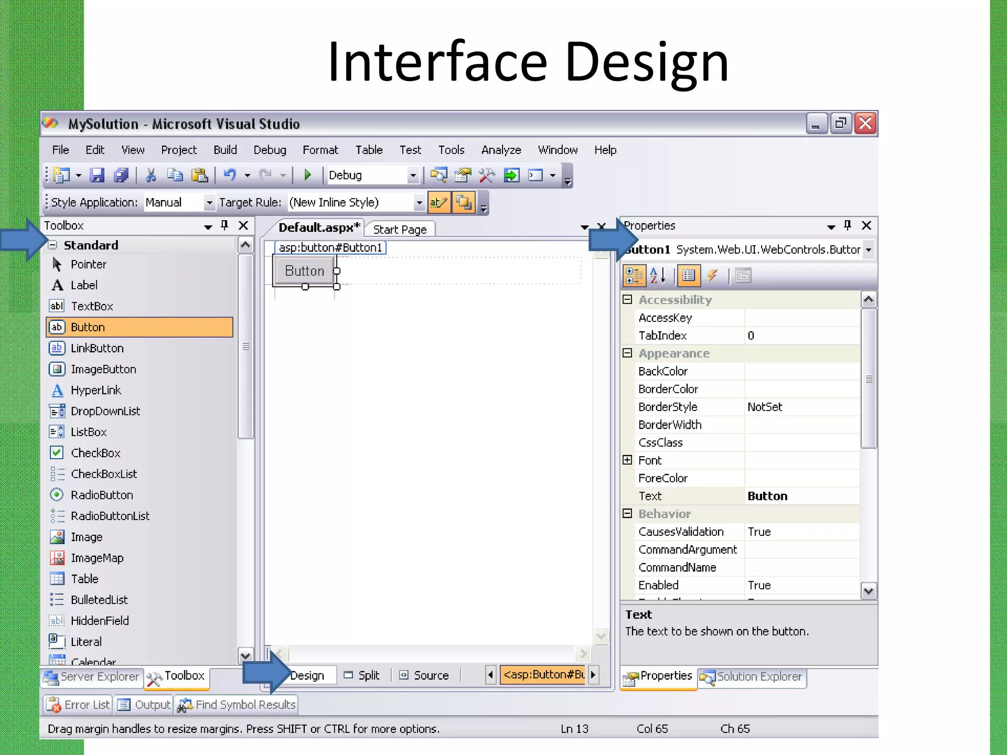
Task: Open the Solution Explorer tab
Action: click(753, 677)
